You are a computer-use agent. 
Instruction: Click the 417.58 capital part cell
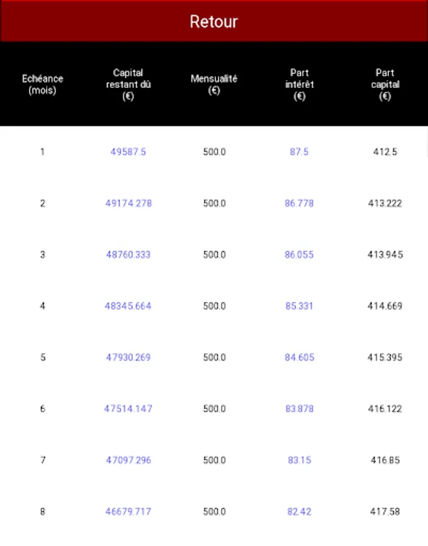385,511
